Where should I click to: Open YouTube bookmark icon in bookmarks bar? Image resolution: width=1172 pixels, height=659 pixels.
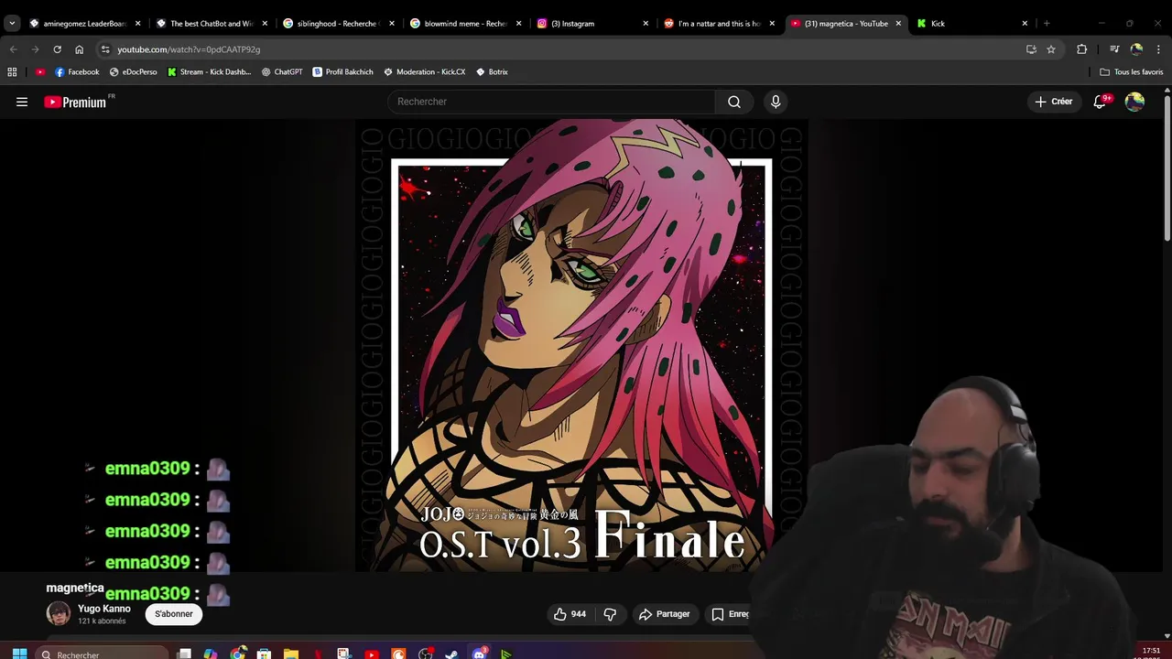click(40, 71)
